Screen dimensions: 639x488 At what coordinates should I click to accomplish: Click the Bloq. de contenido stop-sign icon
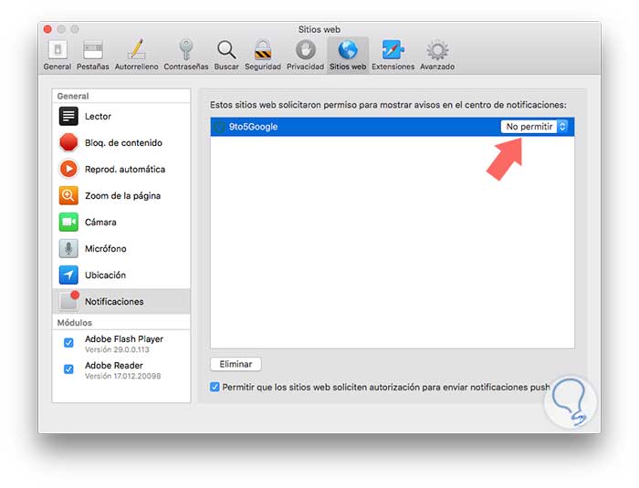(68, 142)
